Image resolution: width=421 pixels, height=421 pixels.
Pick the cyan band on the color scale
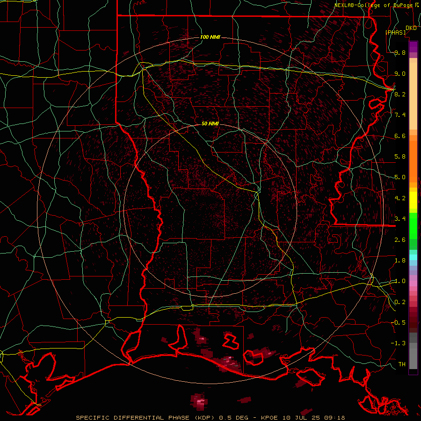[x=413, y=257]
